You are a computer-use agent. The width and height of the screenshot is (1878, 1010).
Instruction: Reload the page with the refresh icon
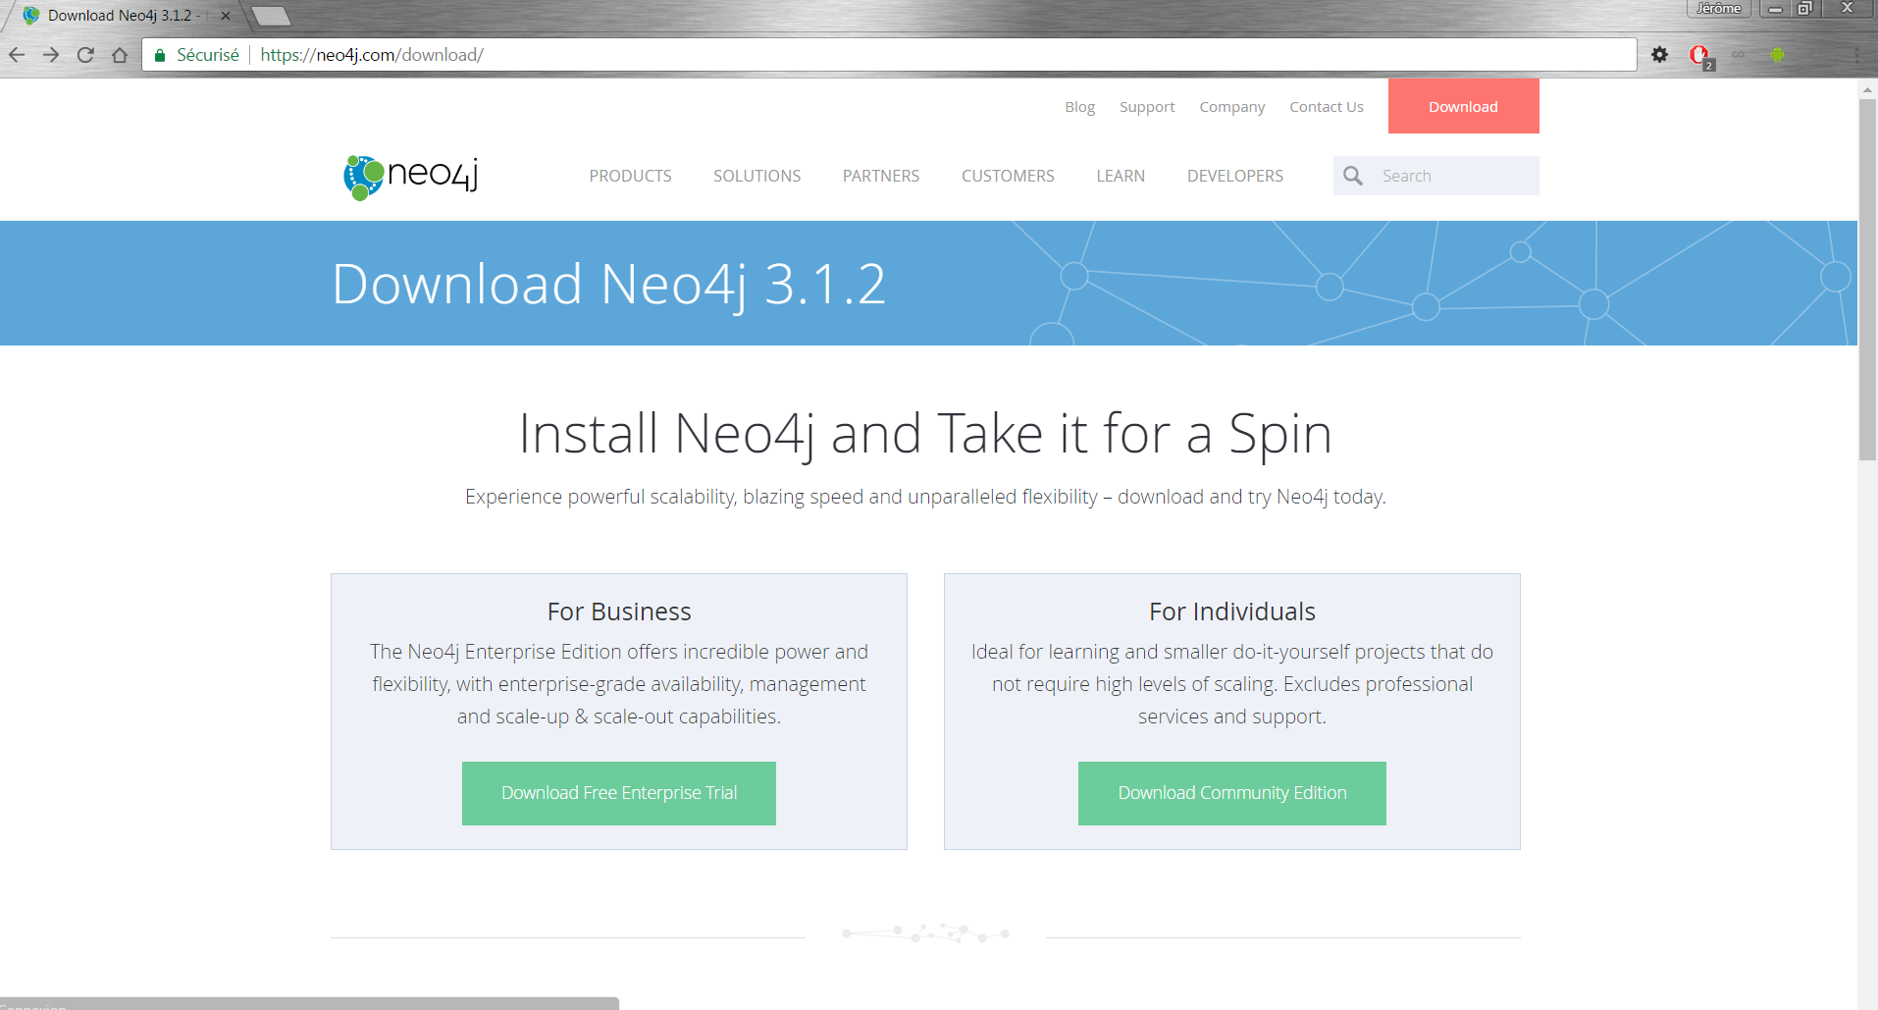click(x=85, y=55)
